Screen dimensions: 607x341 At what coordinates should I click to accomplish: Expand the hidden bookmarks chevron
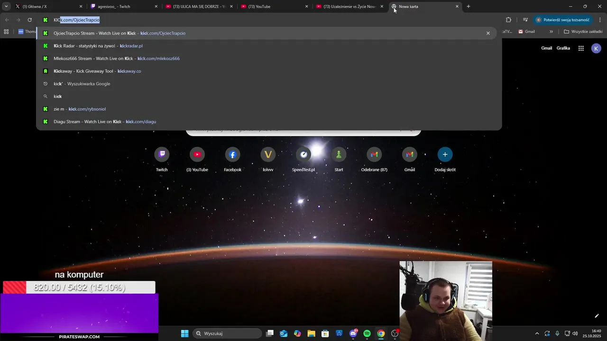coord(551,32)
